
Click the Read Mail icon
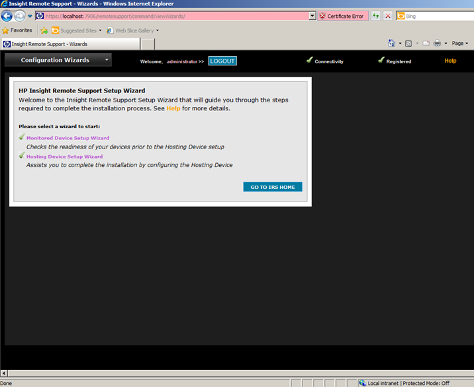point(426,44)
